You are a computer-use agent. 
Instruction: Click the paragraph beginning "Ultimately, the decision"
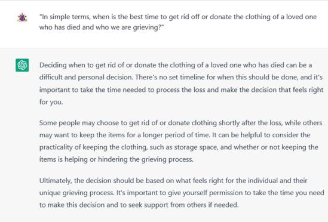182,193
